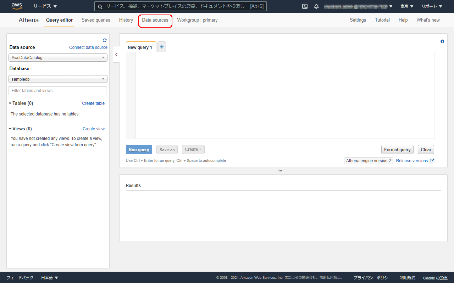Open the サービス services menu

coord(45,6)
